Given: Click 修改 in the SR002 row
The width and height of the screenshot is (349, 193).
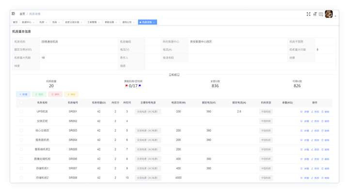Looking at the screenshot, I should point(315,121).
